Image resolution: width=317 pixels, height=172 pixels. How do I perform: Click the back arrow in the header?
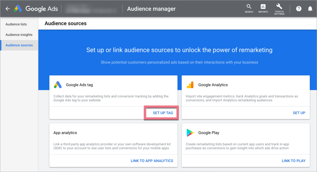pyautogui.click(x=8, y=9)
